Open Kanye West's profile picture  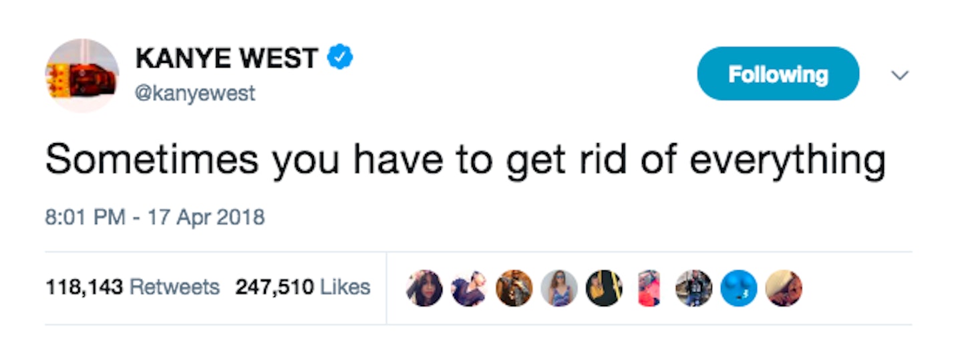point(82,75)
